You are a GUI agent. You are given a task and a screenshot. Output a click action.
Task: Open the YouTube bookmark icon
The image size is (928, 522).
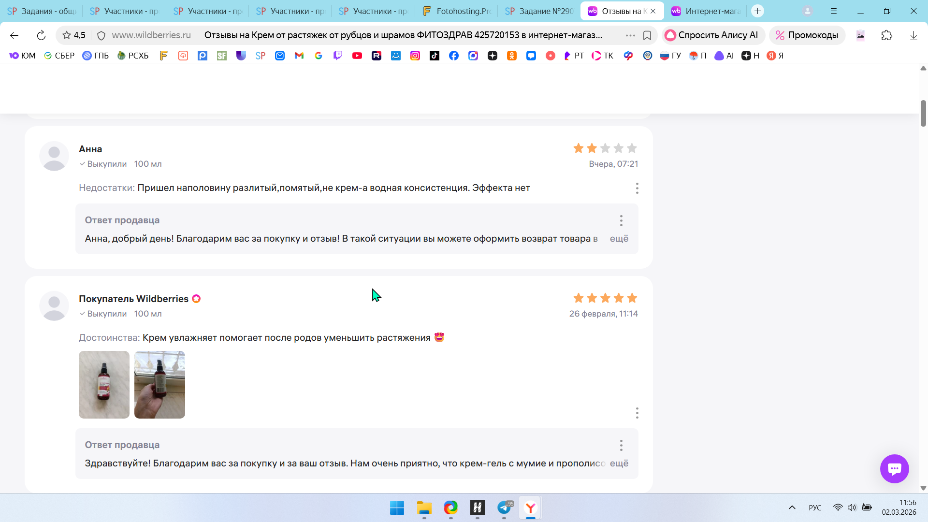point(357,56)
